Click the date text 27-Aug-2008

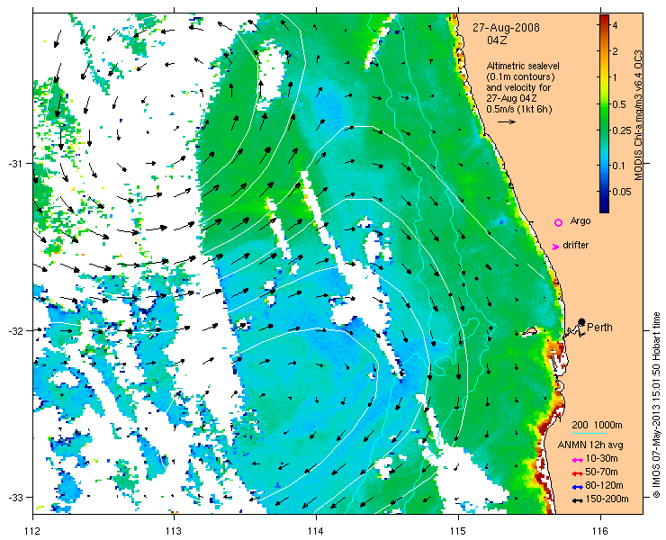tap(507, 28)
